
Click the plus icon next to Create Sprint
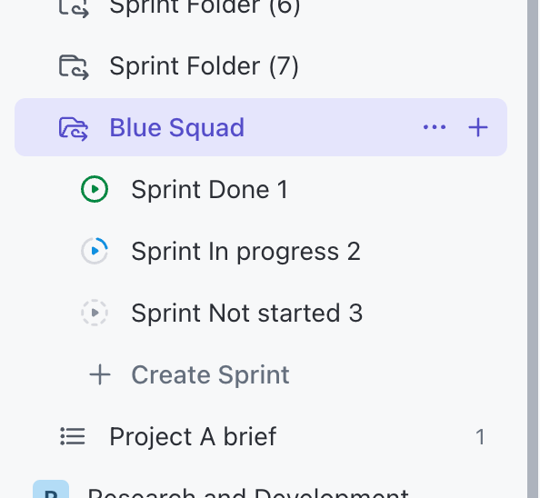100,374
